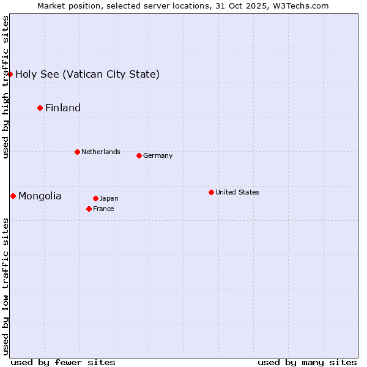
Task: Pick the France red data marker
Action: [x=89, y=209]
